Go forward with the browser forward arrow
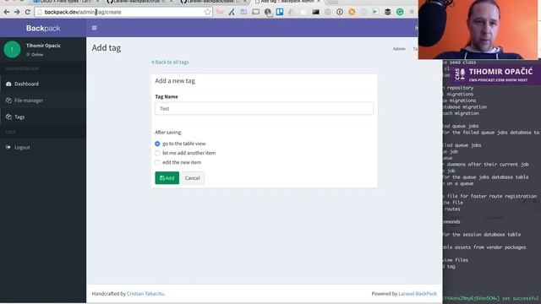The image size is (541, 304). [17, 12]
